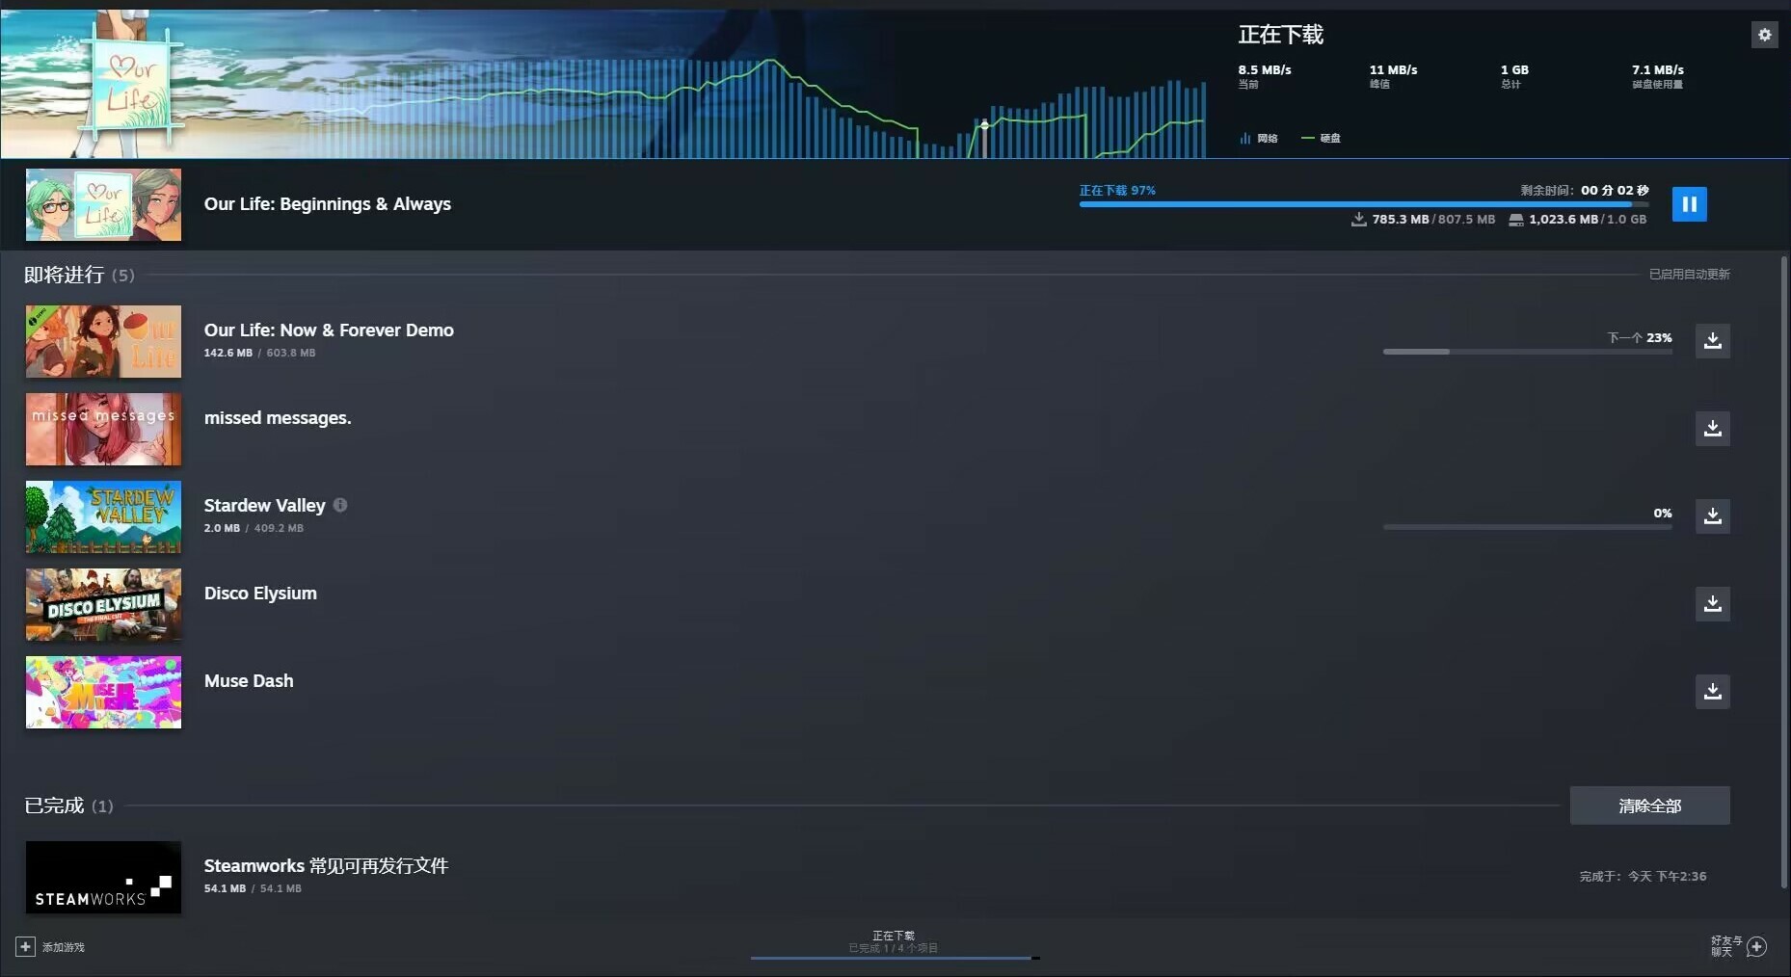
Task: Open missed messages. thumbnail
Action: pyautogui.click(x=103, y=429)
